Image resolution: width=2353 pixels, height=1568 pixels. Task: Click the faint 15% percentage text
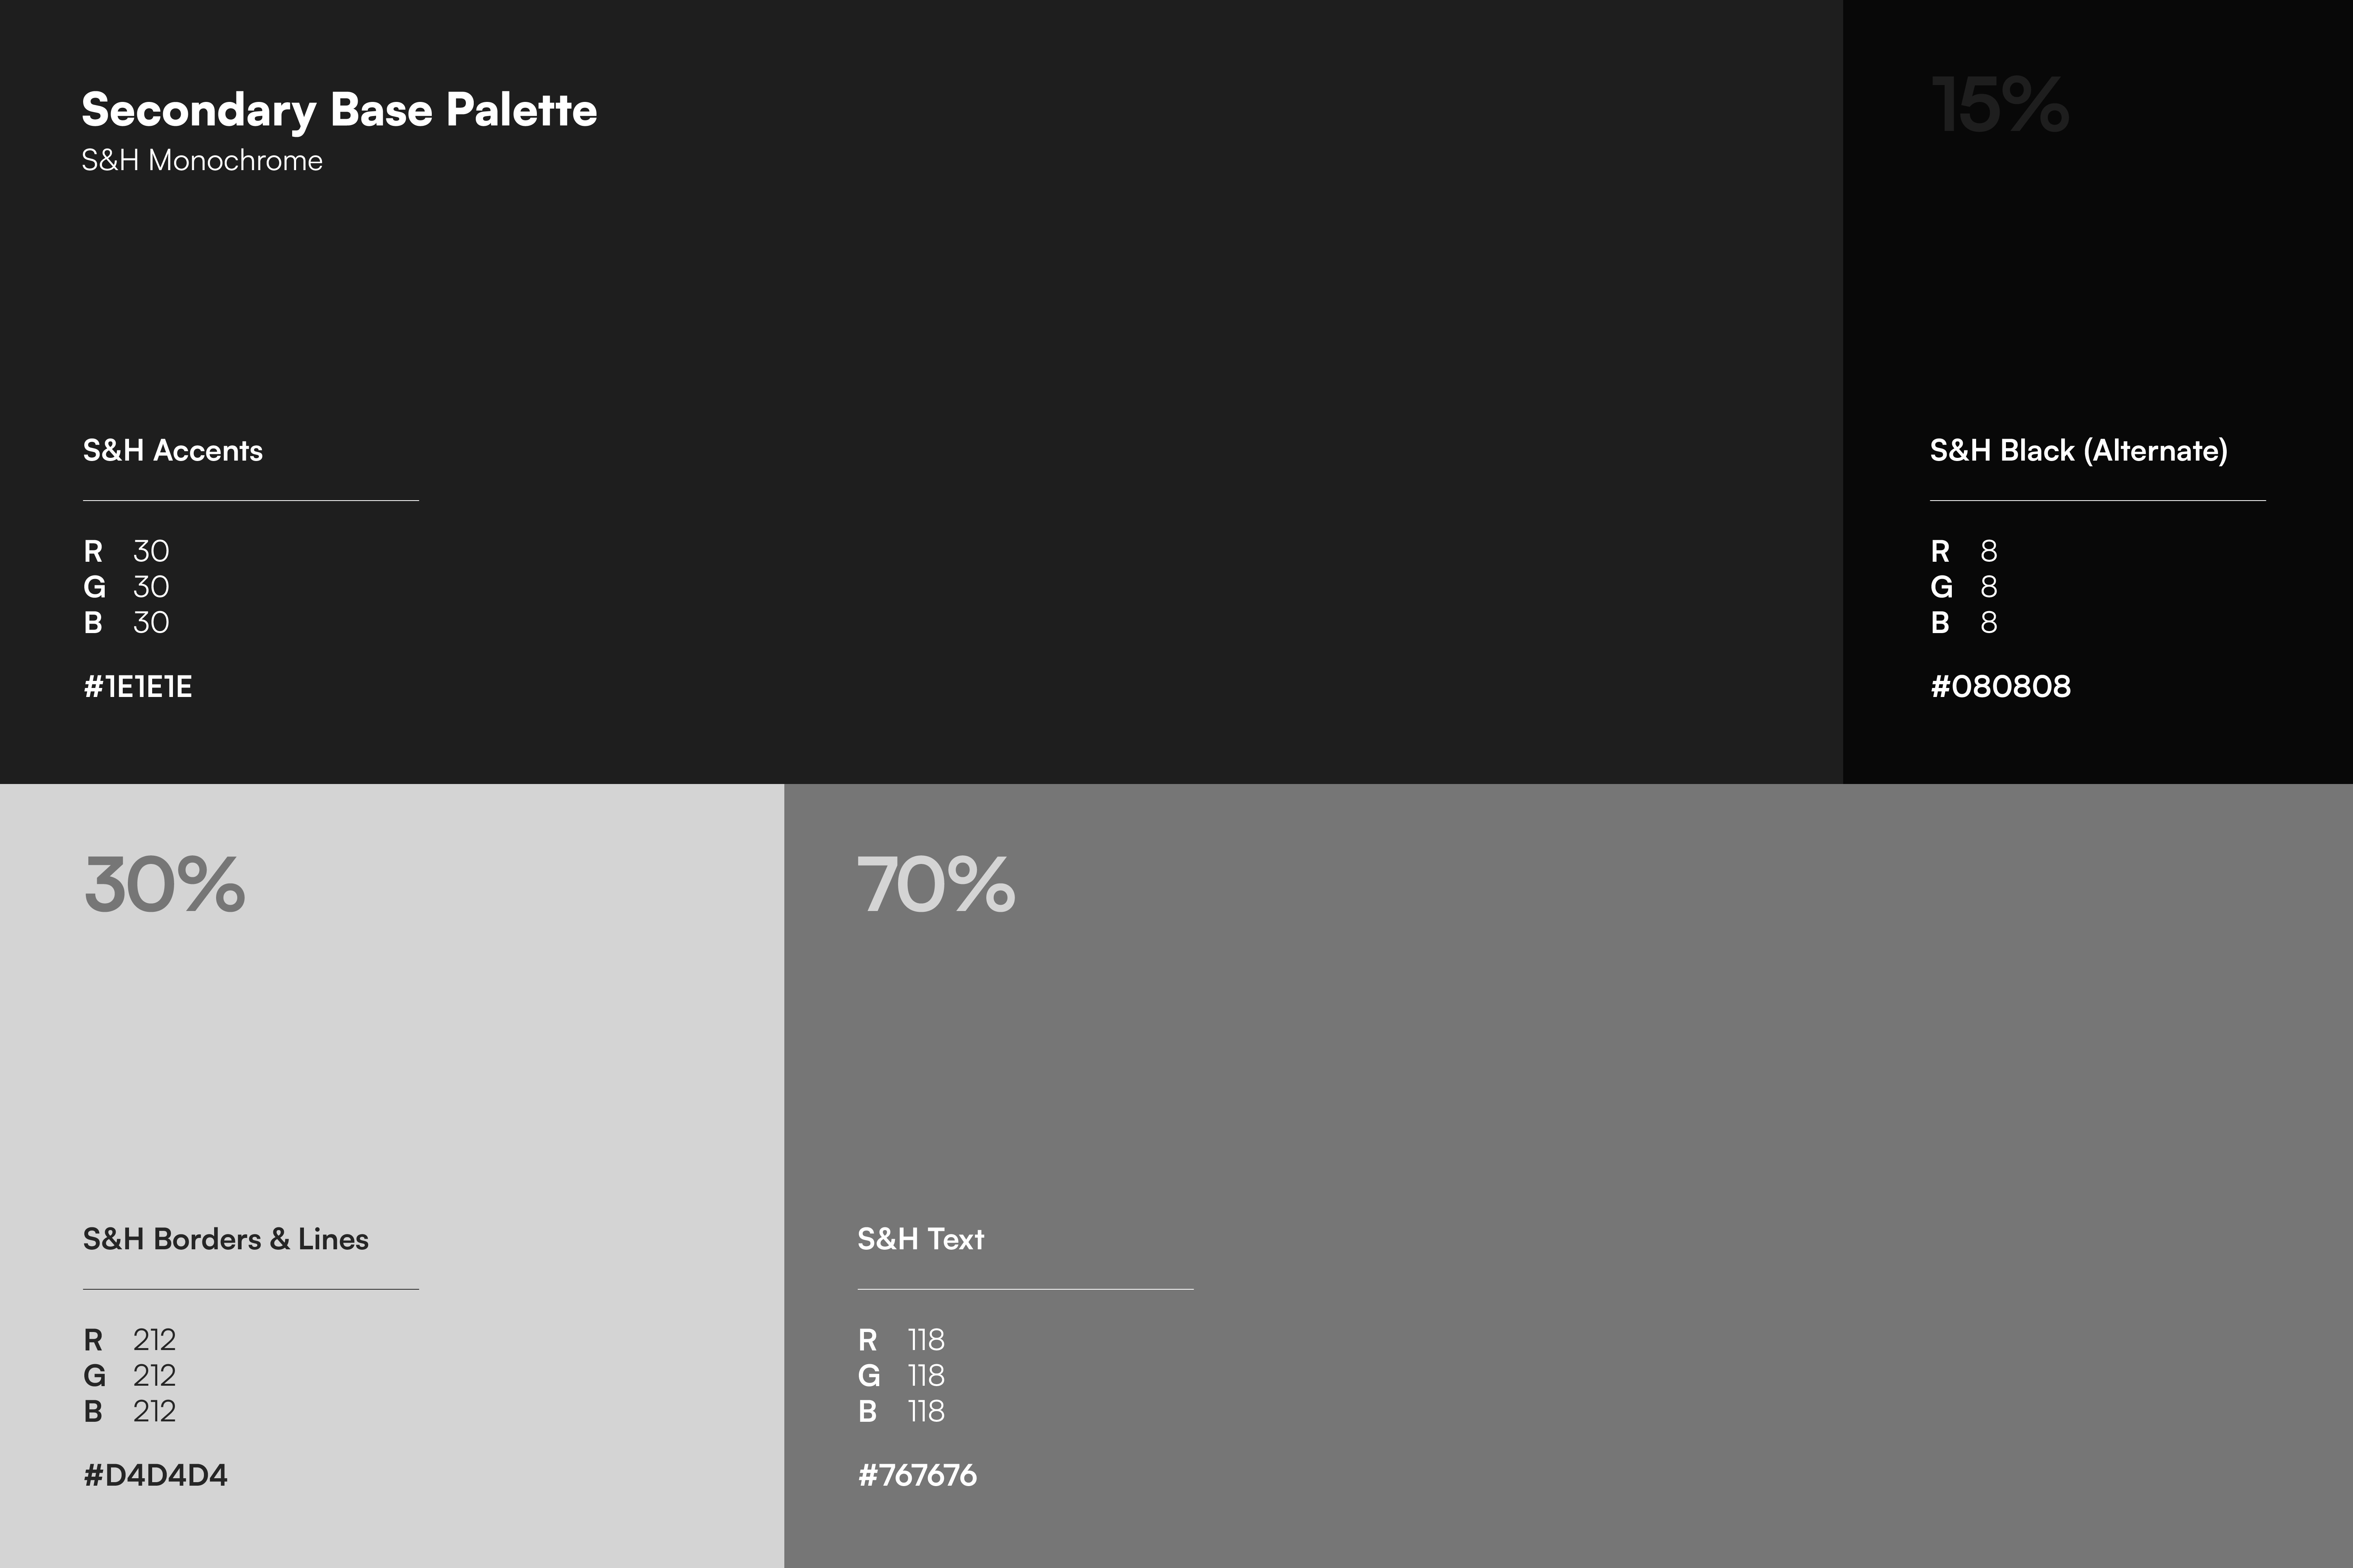tap(1999, 105)
